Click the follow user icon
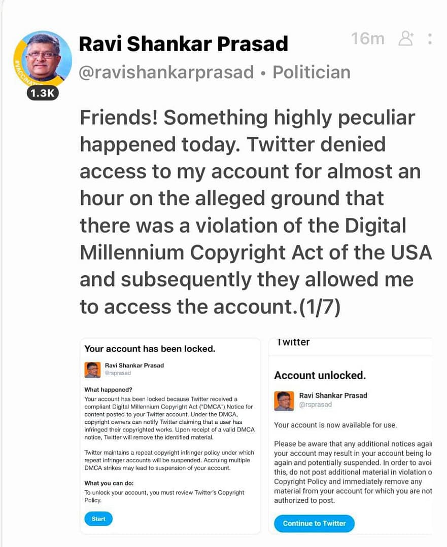Image resolution: width=447 pixels, height=547 pixels. pyautogui.click(x=406, y=39)
